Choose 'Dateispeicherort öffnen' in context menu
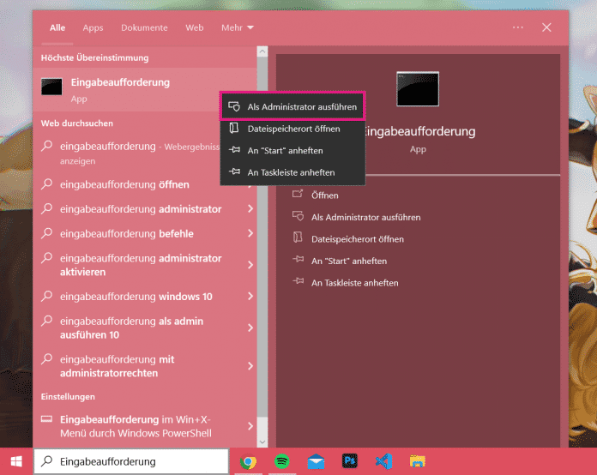 click(293, 129)
